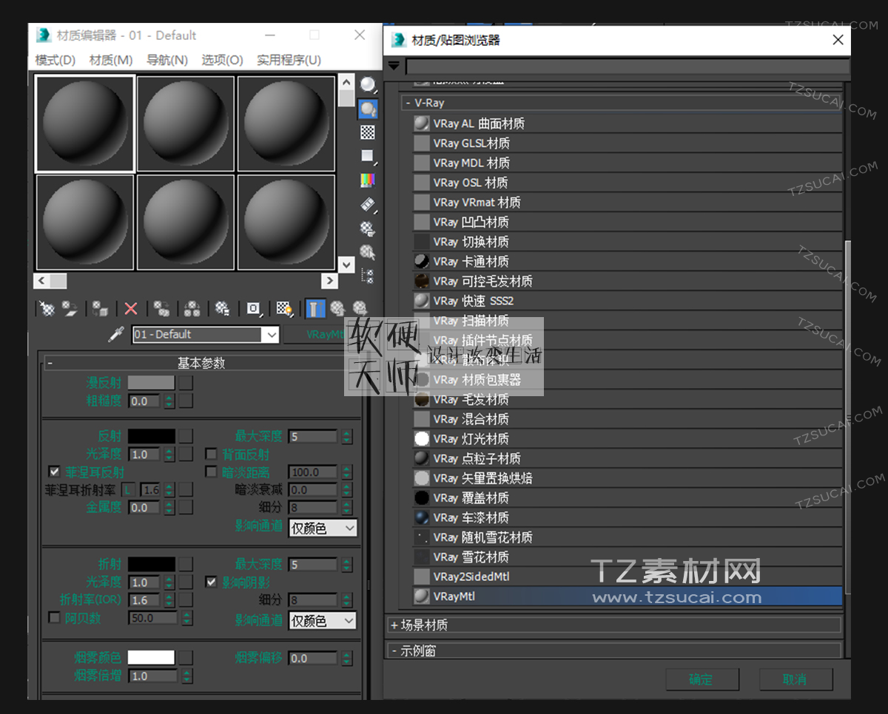
Task: Open reflection 影响通道 dropdown
Action: (323, 528)
